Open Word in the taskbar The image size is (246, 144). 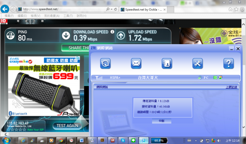point(81,141)
